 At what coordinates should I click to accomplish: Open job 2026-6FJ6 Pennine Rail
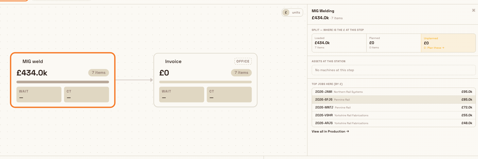point(394,100)
